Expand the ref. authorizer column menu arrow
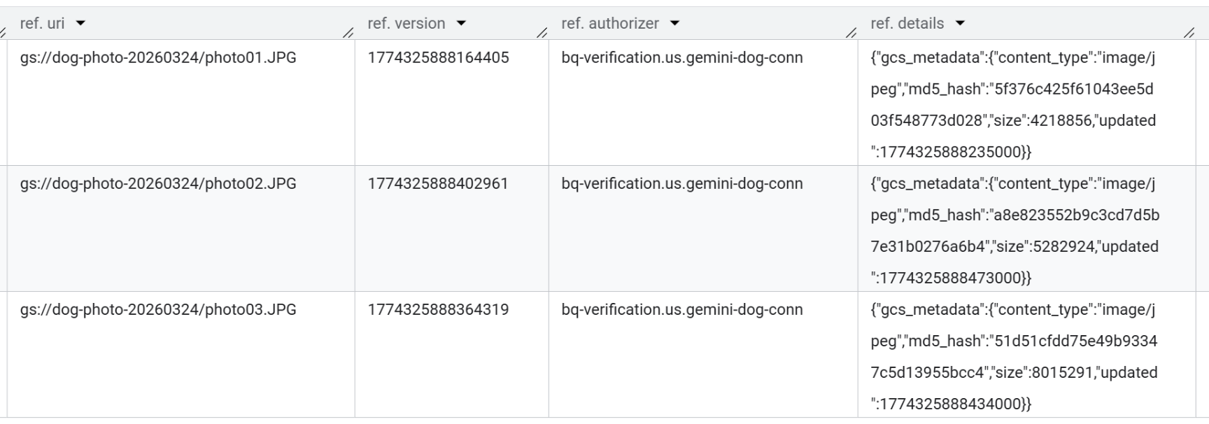The image size is (1209, 424). [x=674, y=24]
